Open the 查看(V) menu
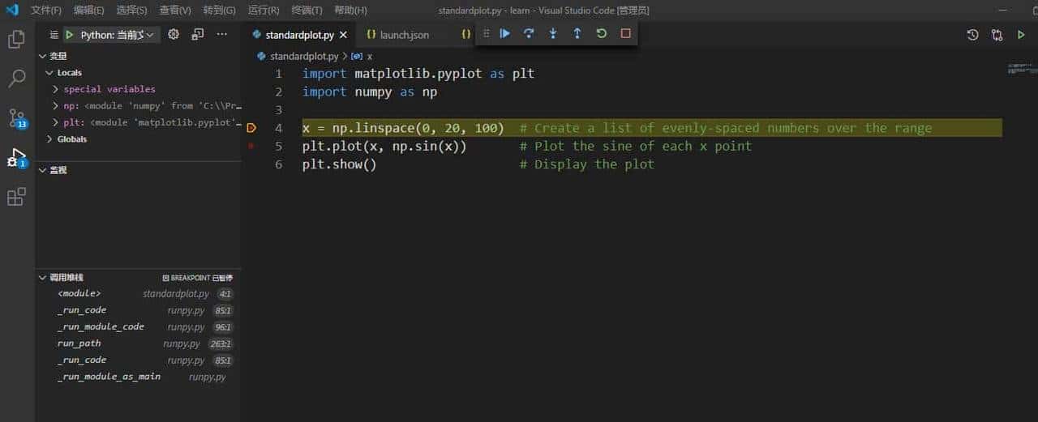The height and width of the screenshot is (422, 1038). 175,11
